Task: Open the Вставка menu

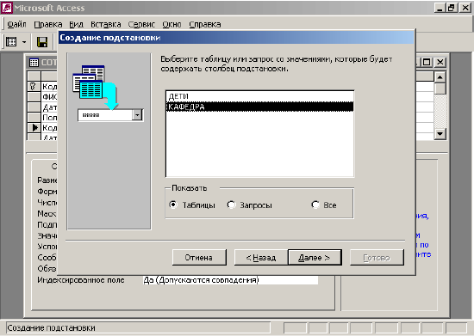Action: pos(106,24)
